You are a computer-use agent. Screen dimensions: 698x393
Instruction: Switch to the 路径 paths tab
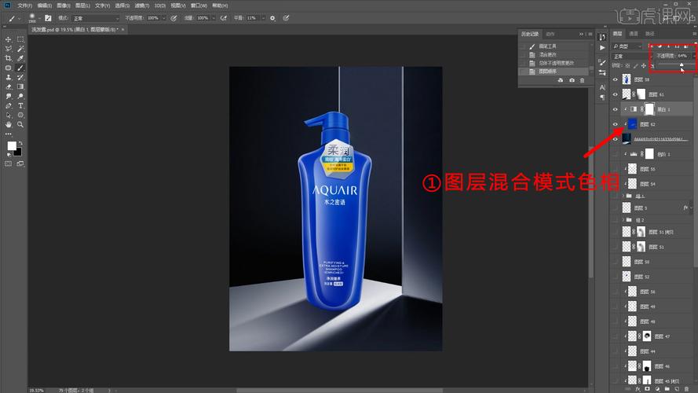pos(650,34)
